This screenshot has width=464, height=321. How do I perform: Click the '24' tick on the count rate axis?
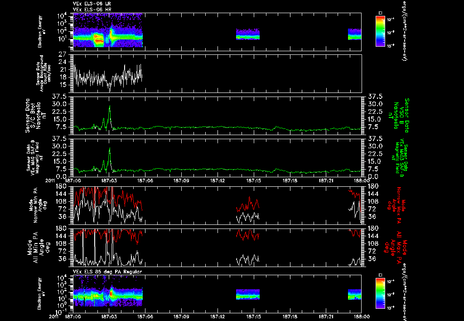coord(63,62)
